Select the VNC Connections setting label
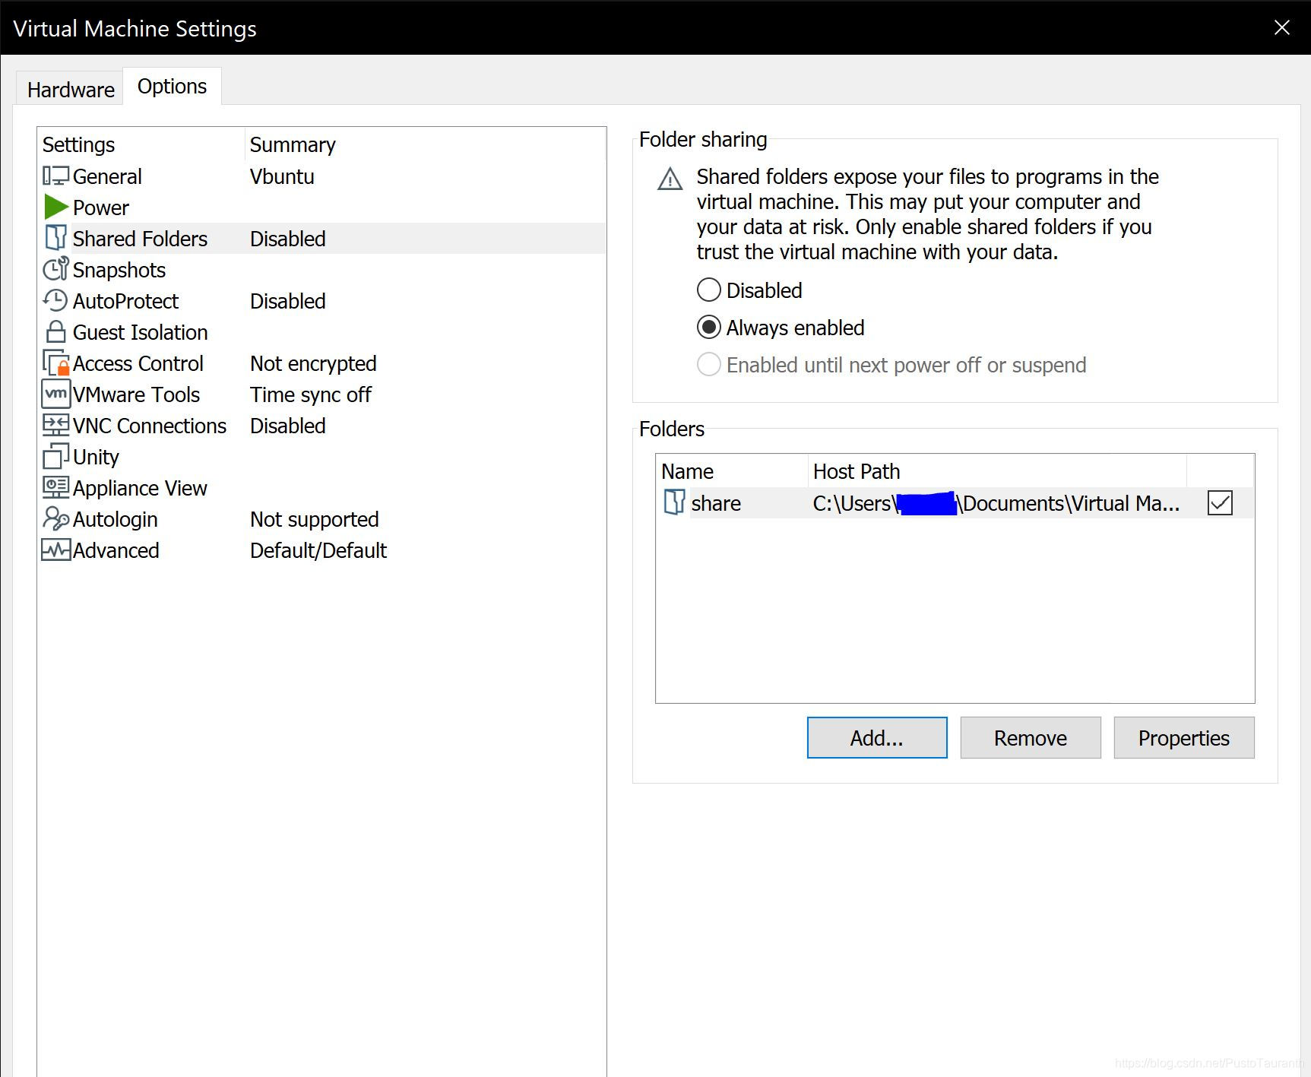Screen dimensions: 1311x1077 (150, 426)
